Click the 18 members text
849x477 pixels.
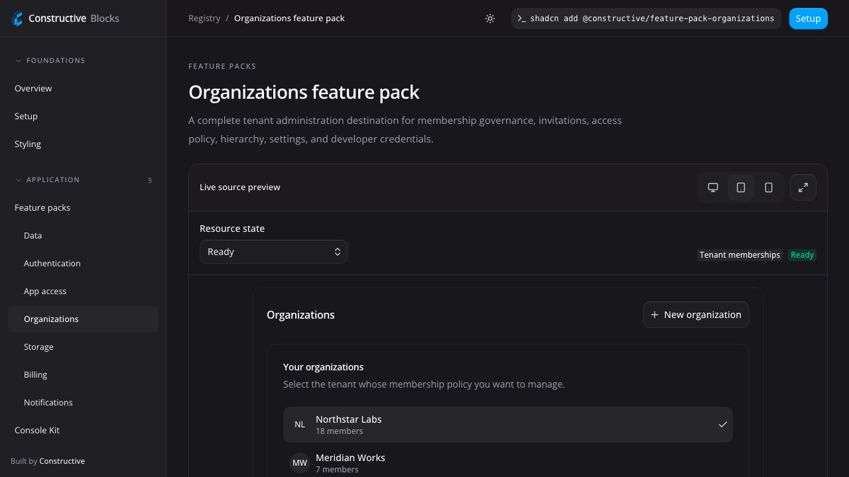pos(339,431)
